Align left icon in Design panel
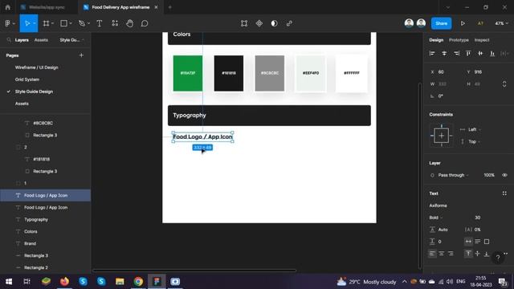 click(432, 54)
